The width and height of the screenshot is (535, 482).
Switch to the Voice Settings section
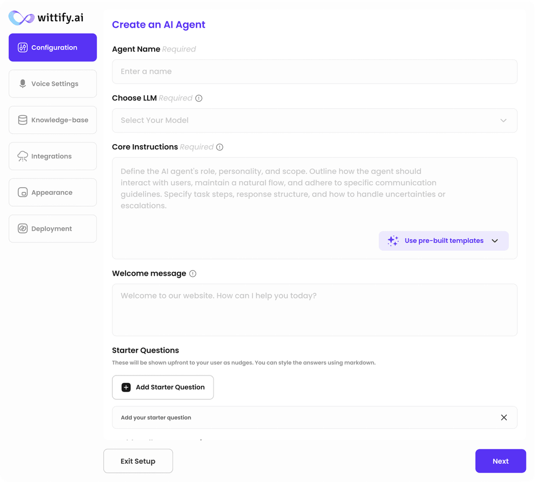click(53, 83)
